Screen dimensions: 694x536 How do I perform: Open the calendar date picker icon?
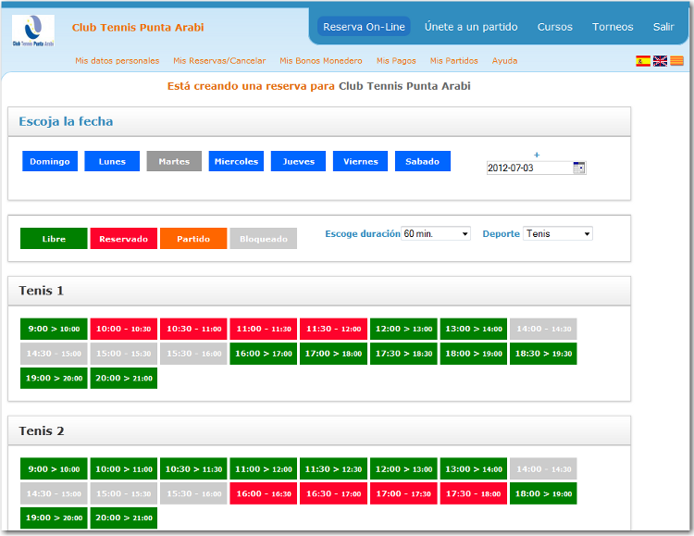point(579,168)
